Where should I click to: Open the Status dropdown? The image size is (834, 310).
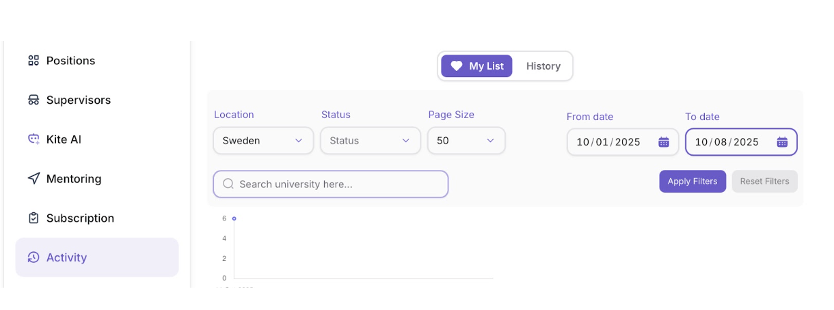click(x=370, y=141)
